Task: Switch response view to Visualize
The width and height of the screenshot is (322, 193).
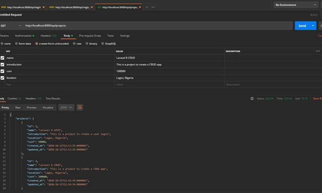Action: coord(48,108)
